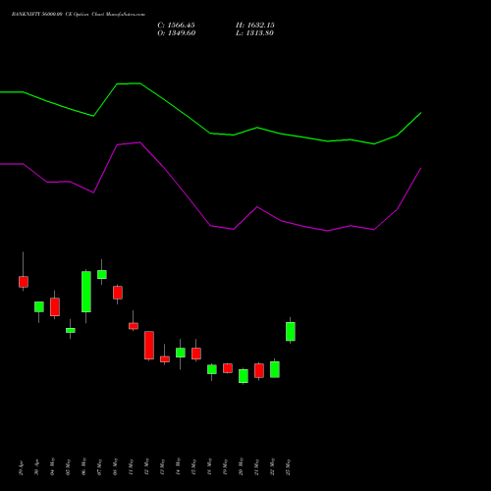Click the 18 May date label
This screenshot has width=491, height=491.
(209, 466)
